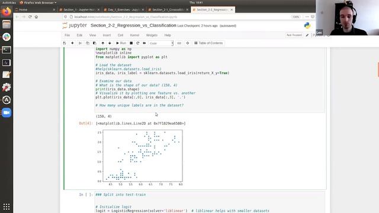Copy selected cells toolbar icon
Image resolution: width=379 pixels, height=213 pixels.
(88, 43)
